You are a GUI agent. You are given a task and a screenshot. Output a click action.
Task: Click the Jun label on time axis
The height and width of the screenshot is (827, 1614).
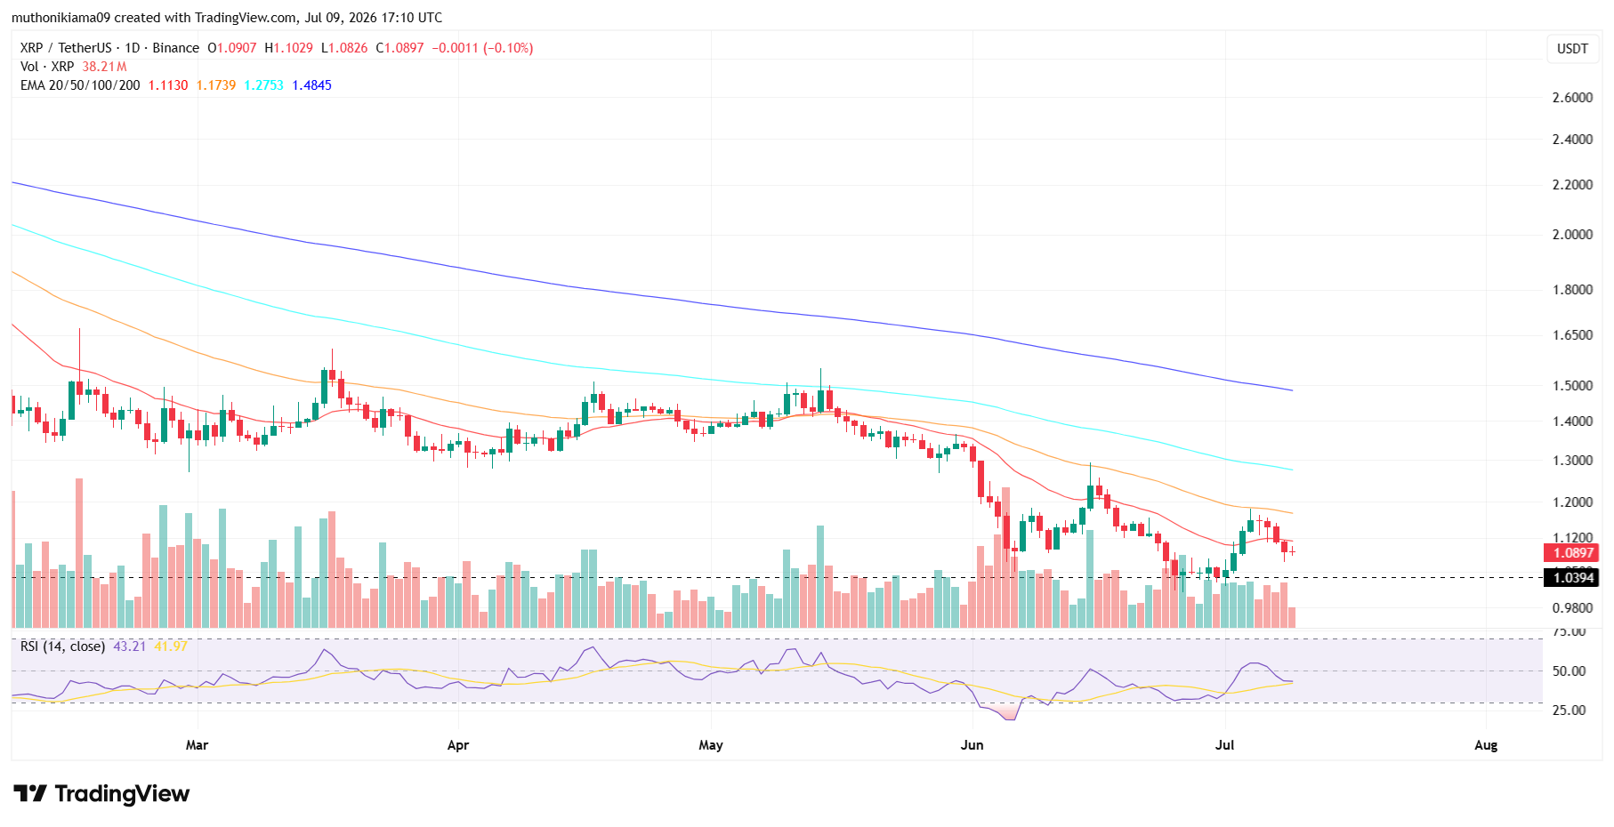(x=972, y=745)
